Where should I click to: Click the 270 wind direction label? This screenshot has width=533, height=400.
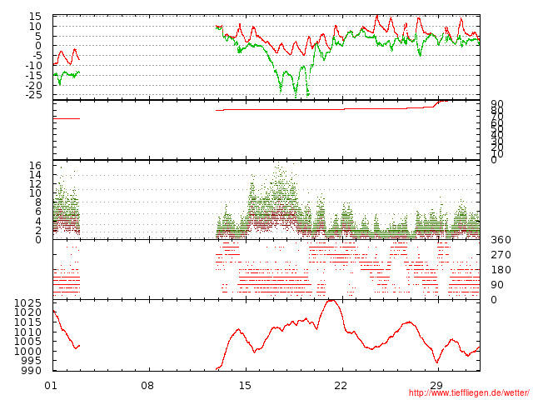(501, 255)
